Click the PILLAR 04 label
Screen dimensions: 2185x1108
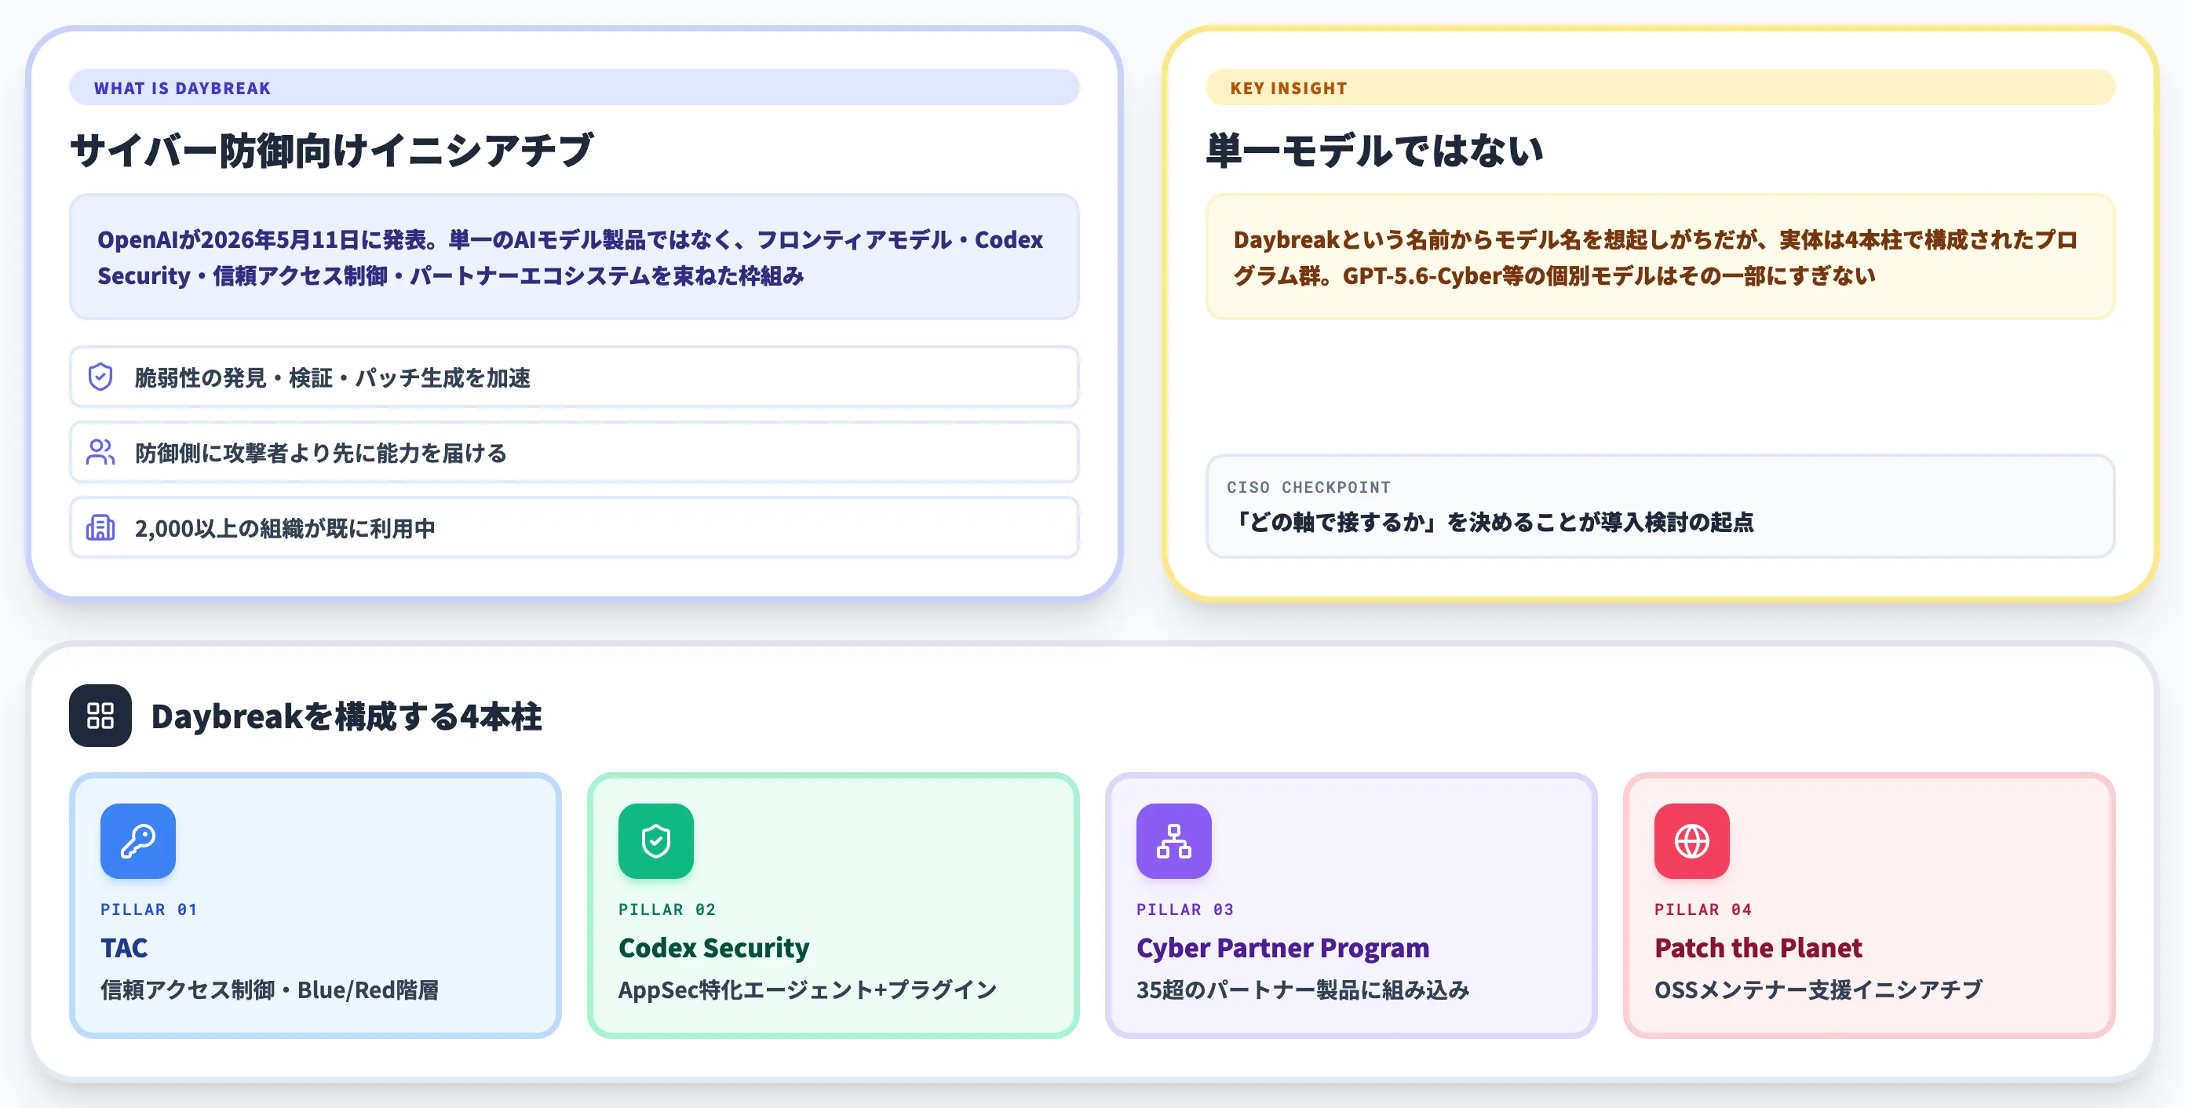click(x=1703, y=909)
